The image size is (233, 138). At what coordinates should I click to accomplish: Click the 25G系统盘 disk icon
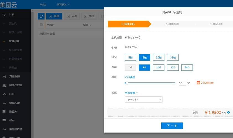[198, 83]
